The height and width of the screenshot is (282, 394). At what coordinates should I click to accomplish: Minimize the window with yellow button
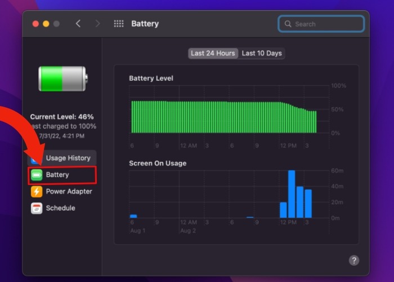[x=46, y=24]
